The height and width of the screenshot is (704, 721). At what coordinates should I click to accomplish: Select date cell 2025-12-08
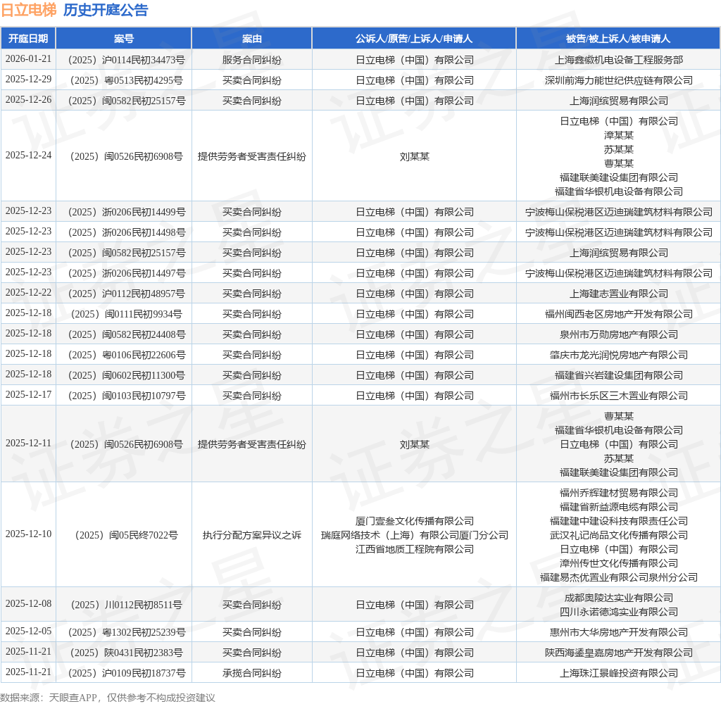28,604
